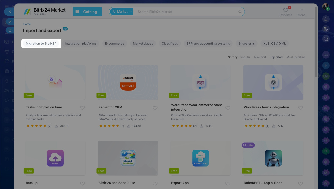
Task: Favorite the Zapier for CRM app
Action: tap(155, 108)
